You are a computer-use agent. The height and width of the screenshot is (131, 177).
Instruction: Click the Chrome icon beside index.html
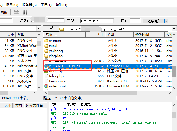pyautogui.click(x=46, y=86)
